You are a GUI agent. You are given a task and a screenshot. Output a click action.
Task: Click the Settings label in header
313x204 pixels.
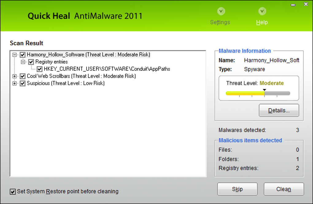point(220,22)
